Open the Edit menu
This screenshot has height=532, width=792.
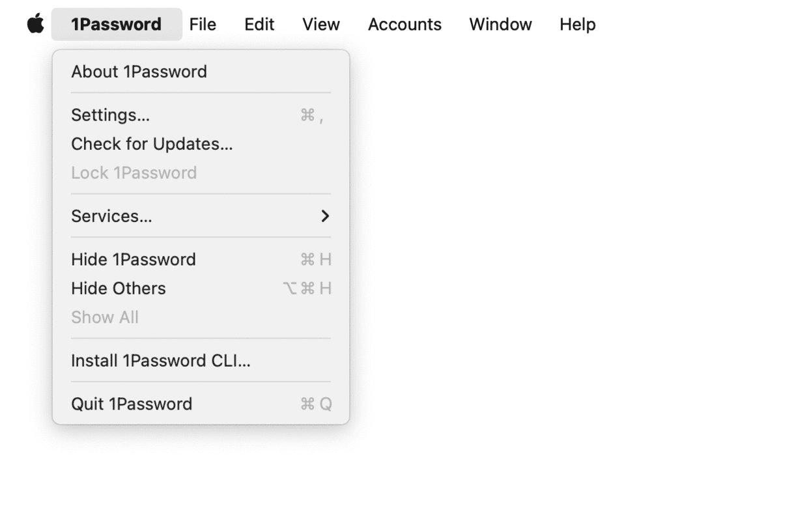click(x=259, y=24)
